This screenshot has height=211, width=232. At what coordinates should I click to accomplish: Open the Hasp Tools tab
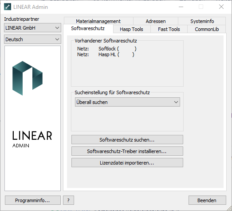(x=132, y=29)
